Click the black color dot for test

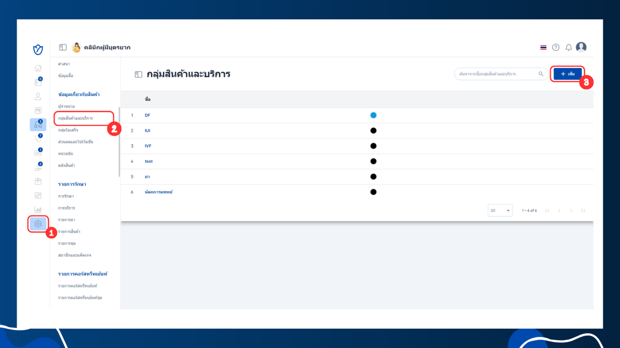[x=373, y=161]
